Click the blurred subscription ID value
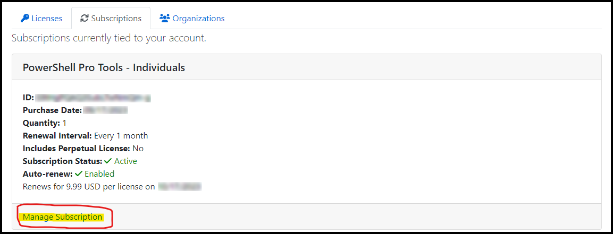The width and height of the screenshot is (613, 234). (x=93, y=98)
